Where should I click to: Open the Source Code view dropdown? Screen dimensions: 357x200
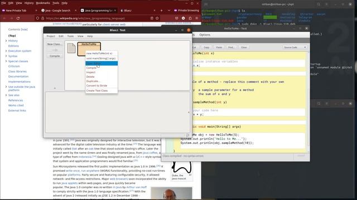pos(295,47)
